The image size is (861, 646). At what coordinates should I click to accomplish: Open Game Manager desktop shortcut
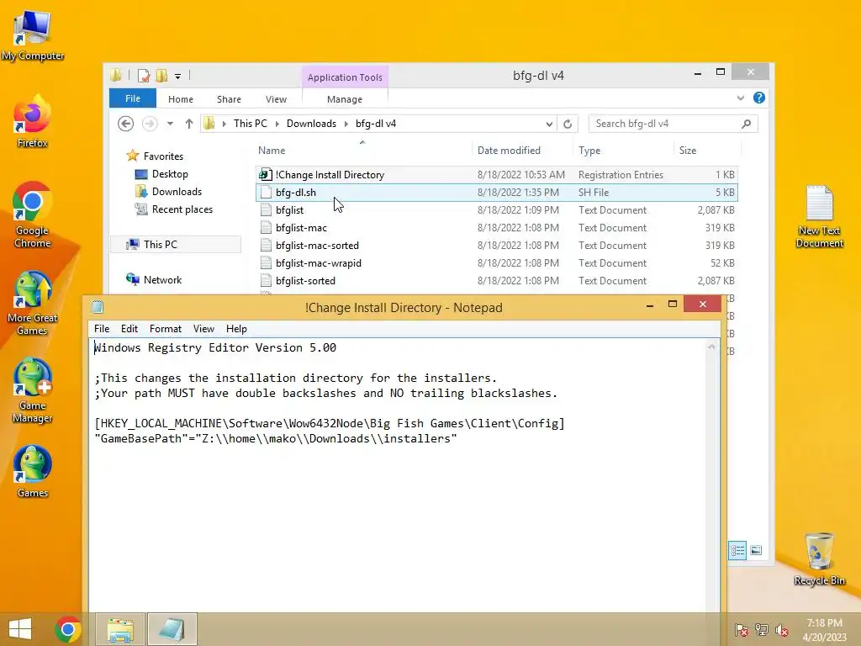pos(33,390)
